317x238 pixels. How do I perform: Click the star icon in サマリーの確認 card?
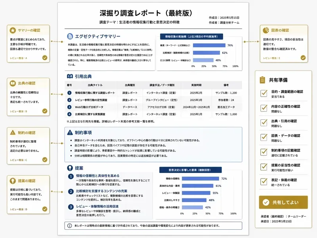click(13, 31)
